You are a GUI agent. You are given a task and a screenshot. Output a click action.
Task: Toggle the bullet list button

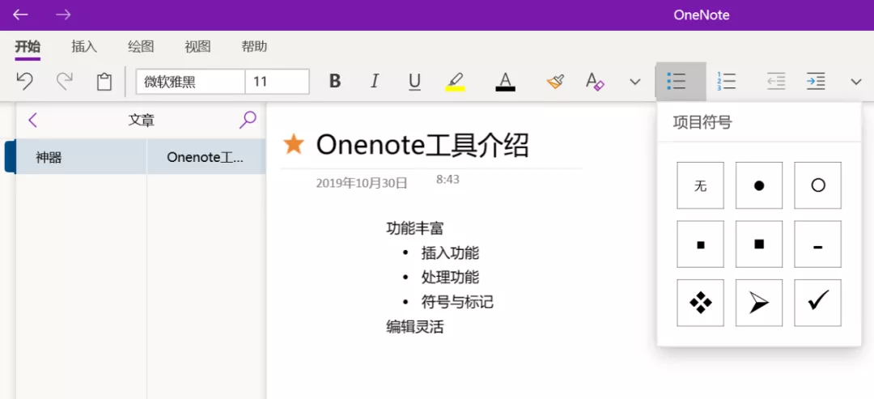click(681, 82)
